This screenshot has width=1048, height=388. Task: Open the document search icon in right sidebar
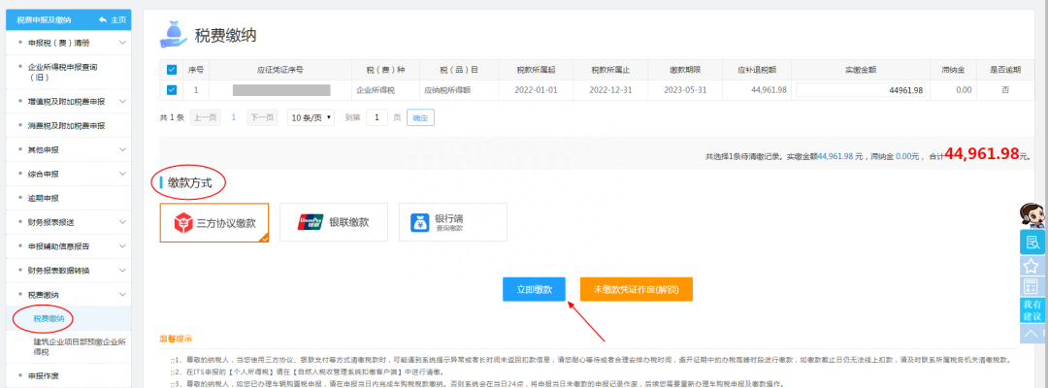tap(1032, 242)
